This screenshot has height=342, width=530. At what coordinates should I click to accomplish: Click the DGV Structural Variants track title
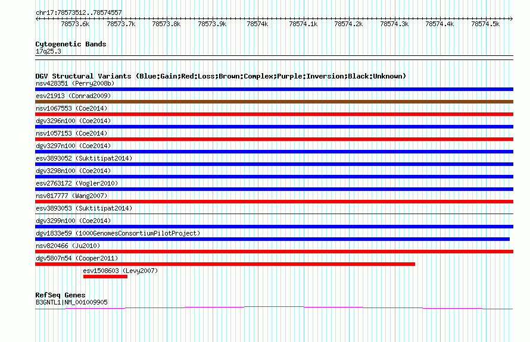pyautogui.click(x=221, y=76)
